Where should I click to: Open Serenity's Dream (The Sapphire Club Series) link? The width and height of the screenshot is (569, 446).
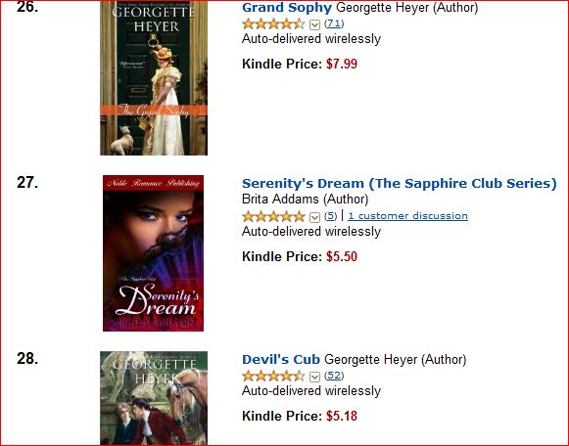400,183
